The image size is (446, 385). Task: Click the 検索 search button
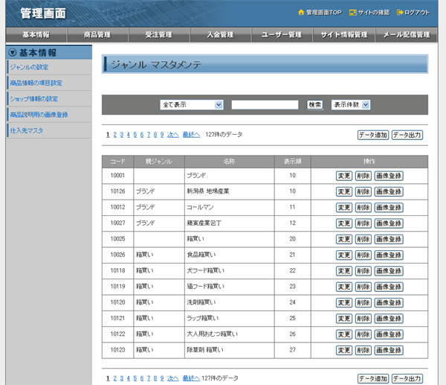(314, 105)
